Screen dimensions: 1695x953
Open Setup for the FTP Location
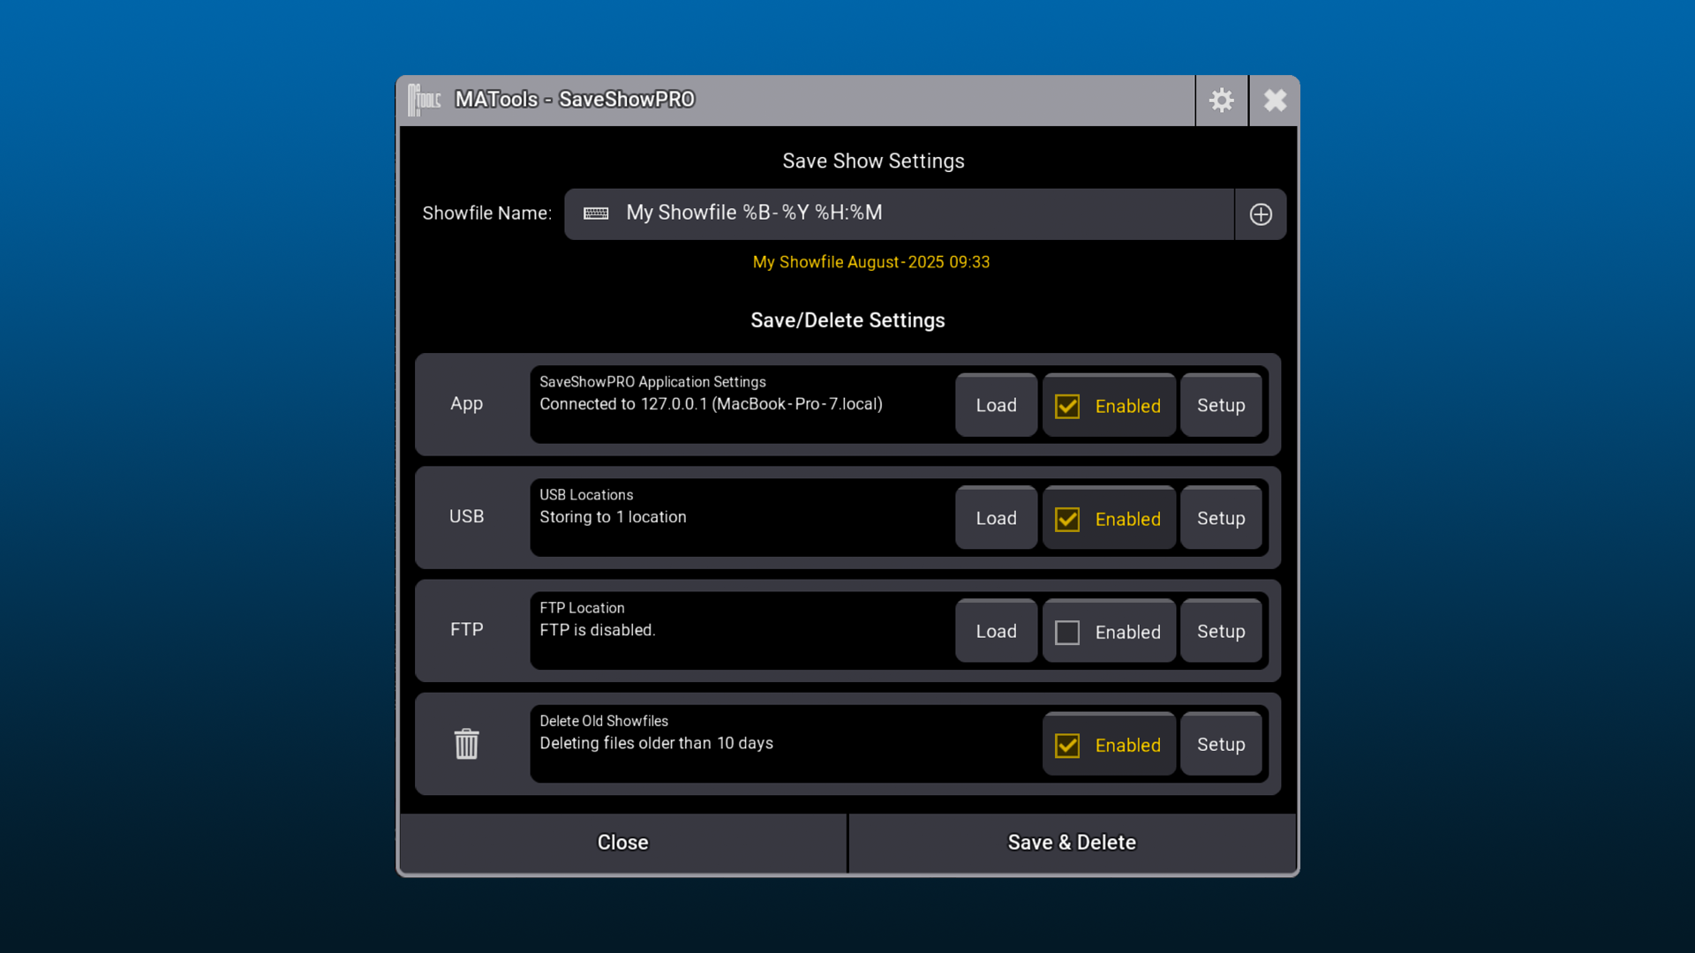point(1221,631)
